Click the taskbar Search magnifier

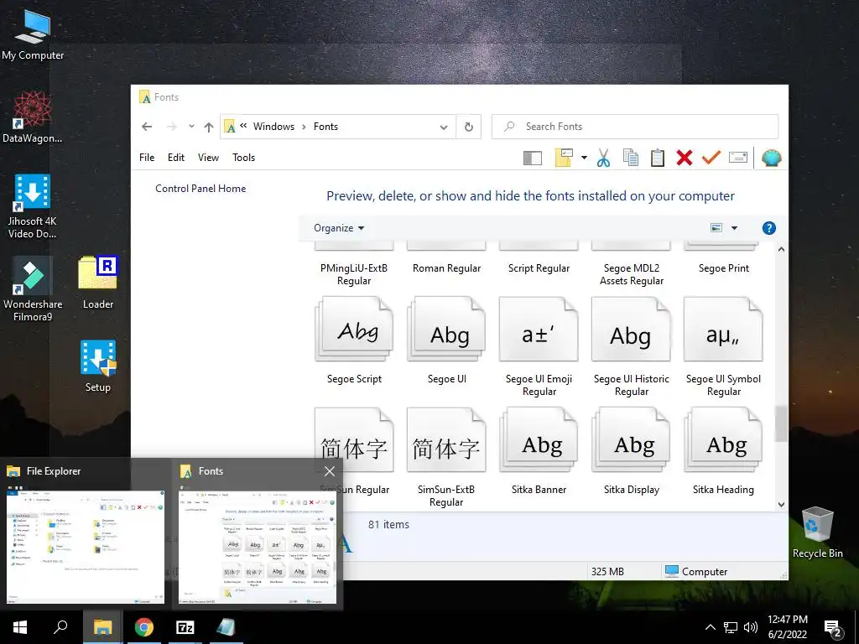tap(60, 627)
